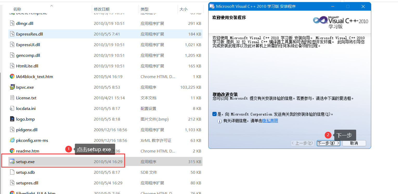
Task: Click Chrome icon of IA64block_text.htm
Action: tap(12, 77)
